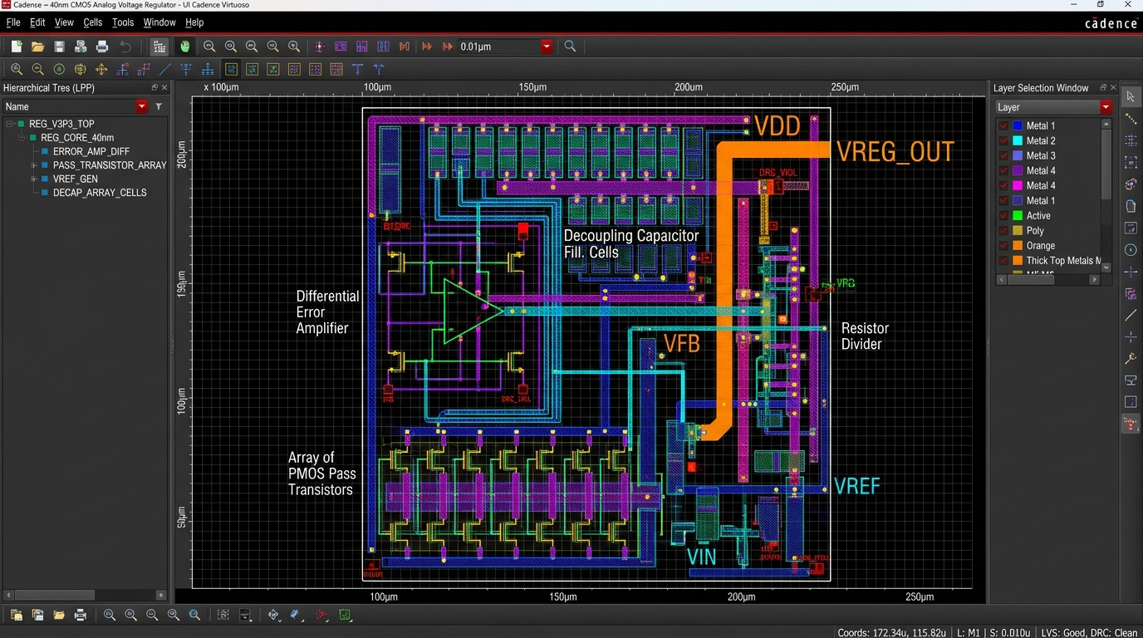Click the Undo arrow icon
This screenshot has width=1143, height=638.
pos(125,47)
